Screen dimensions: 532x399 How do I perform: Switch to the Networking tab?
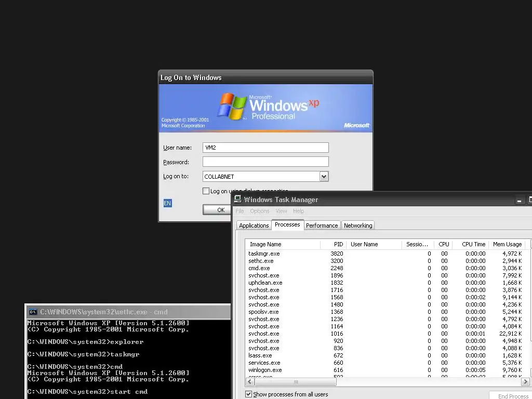358,225
